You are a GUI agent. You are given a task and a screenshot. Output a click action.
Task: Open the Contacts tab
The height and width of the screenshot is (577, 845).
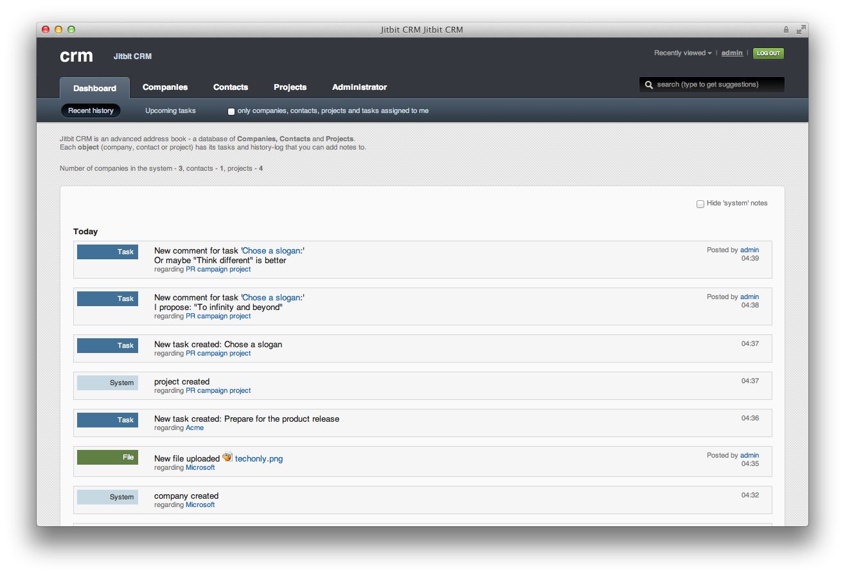(231, 87)
